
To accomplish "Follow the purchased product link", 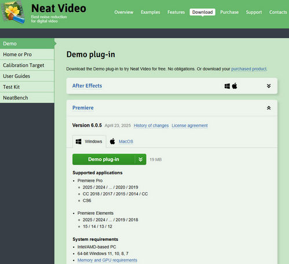I will coord(249,69).
